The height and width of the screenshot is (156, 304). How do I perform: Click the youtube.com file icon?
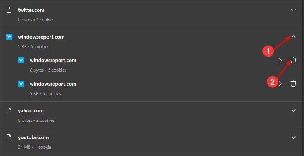9,137
